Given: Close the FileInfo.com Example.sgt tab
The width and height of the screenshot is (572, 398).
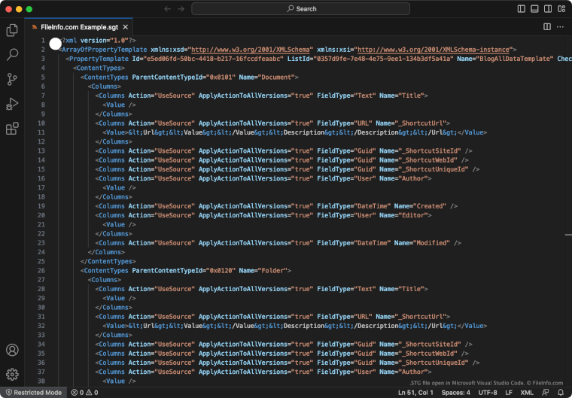Looking at the screenshot, I should click(x=126, y=27).
